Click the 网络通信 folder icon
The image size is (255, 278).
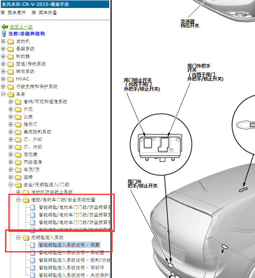pos(18,162)
